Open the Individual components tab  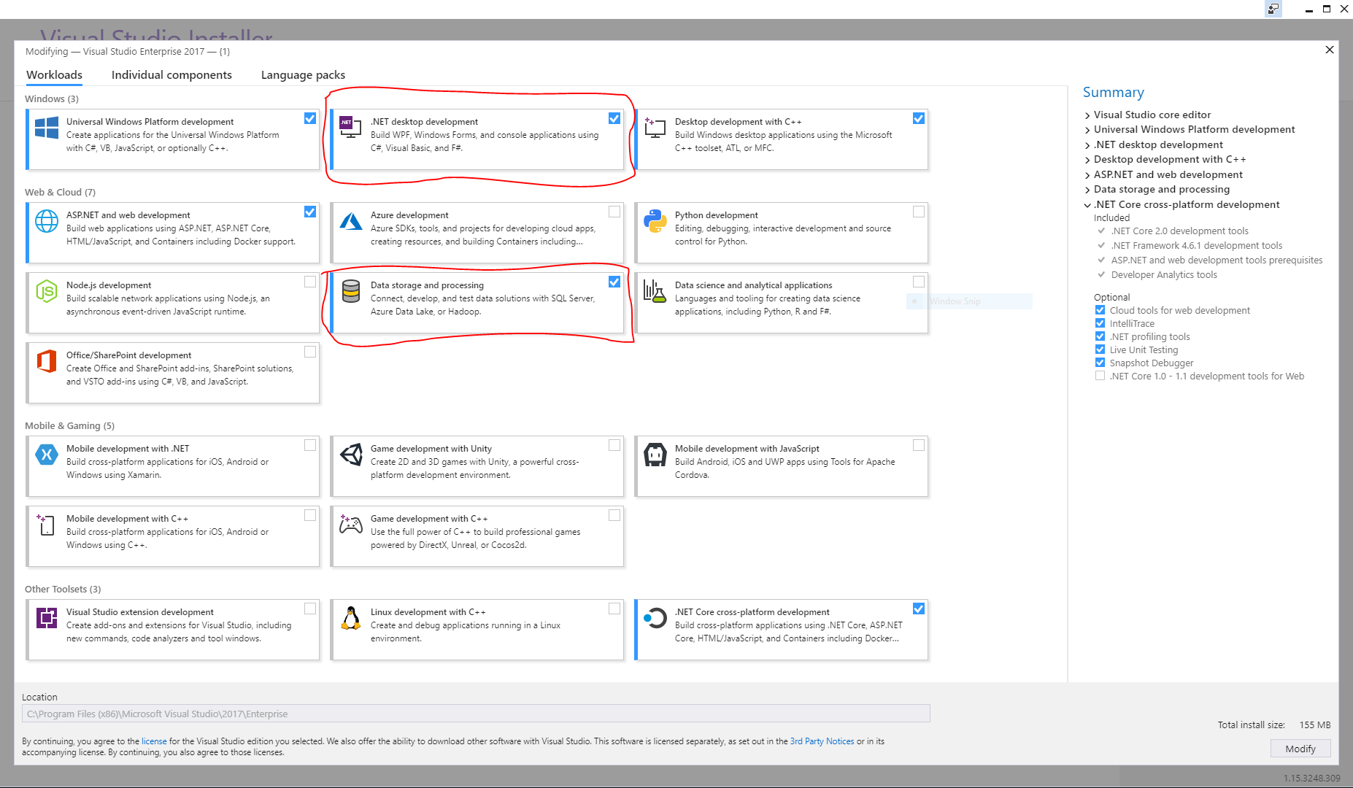click(x=171, y=74)
